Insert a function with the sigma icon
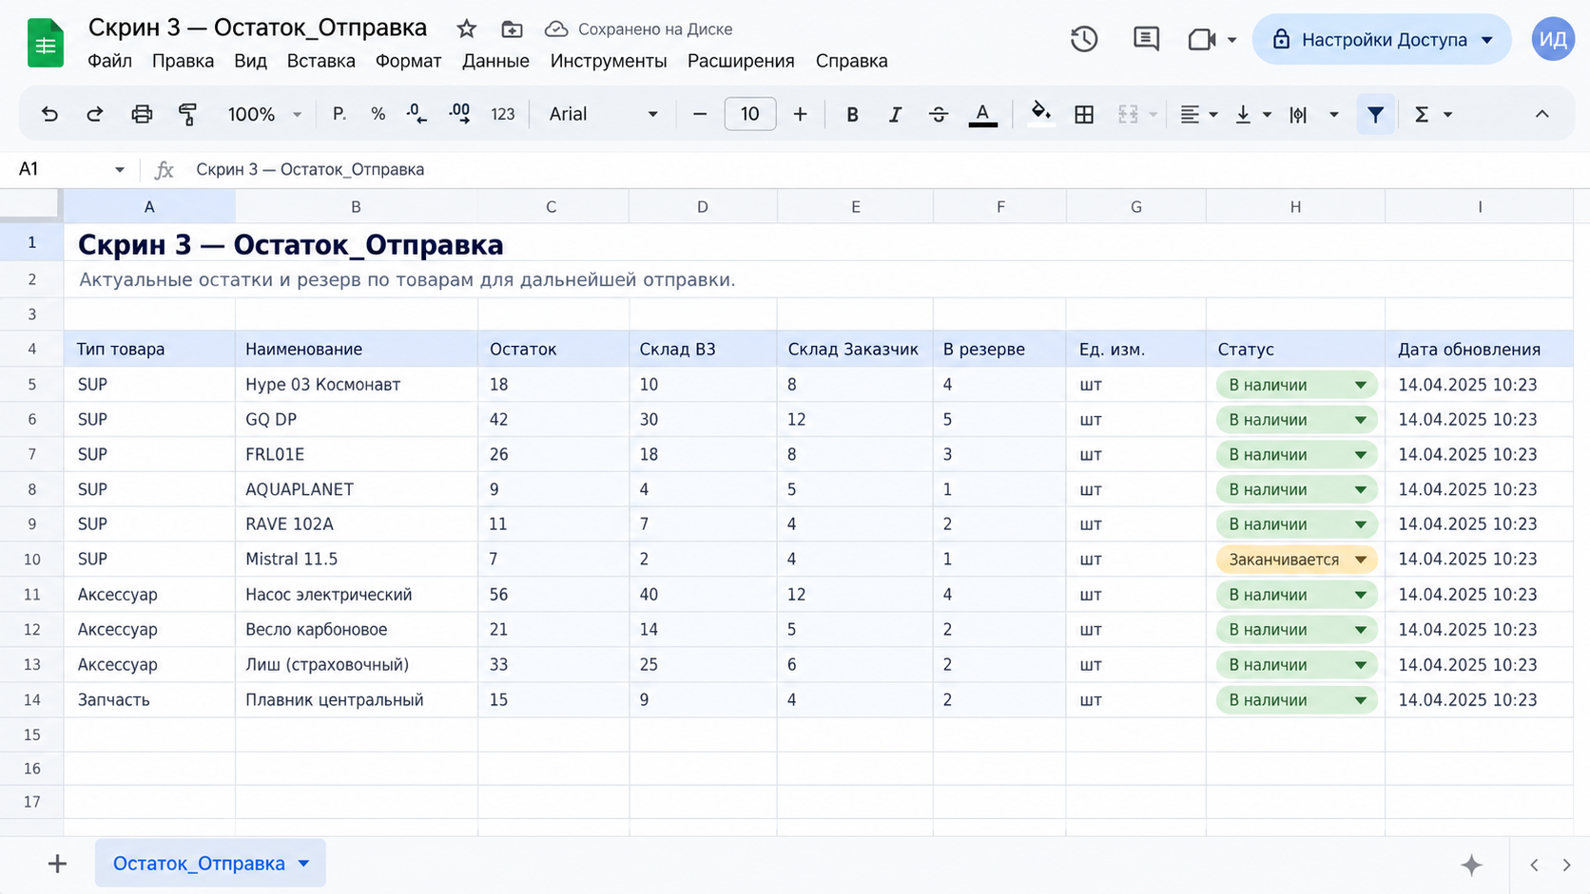The width and height of the screenshot is (1590, 894). tap(1422, 114)
